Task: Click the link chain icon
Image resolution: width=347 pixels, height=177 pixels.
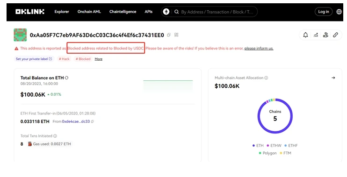Action: click(x=335, y=35)
